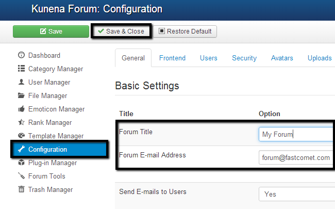Click the Trash Manager bin icon

coord(21,189)
